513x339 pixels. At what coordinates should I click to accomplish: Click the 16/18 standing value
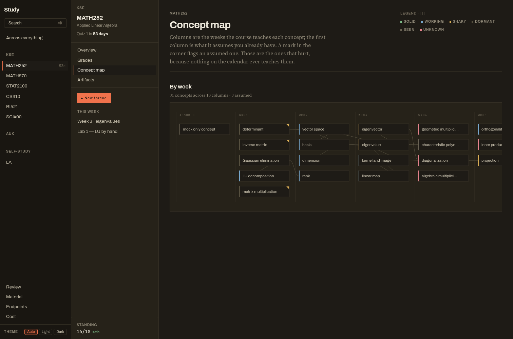(83, 332)
